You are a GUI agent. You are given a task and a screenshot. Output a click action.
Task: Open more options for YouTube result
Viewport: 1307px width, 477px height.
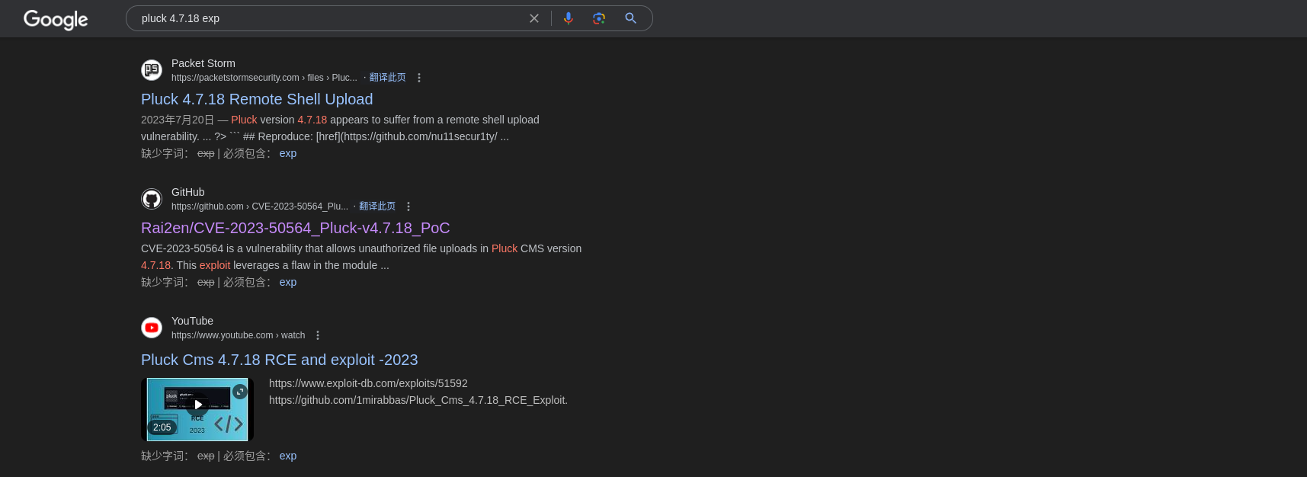[318, 335]
